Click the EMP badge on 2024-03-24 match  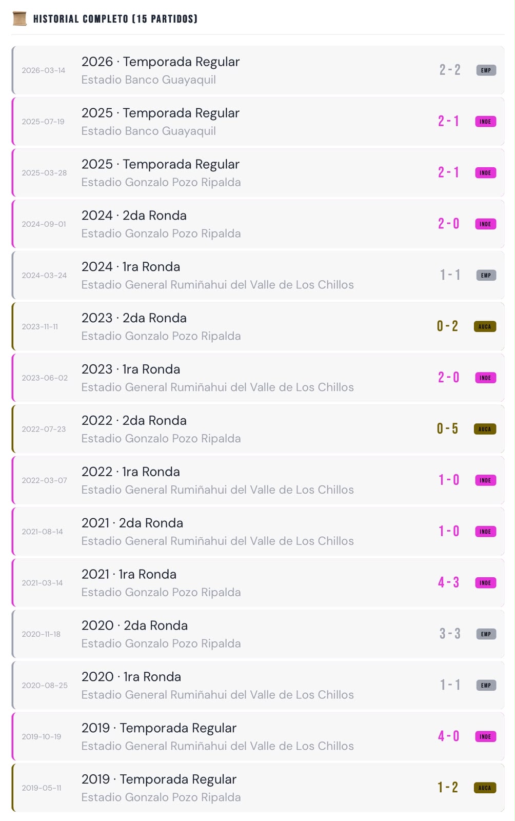[x=486, y=276]
